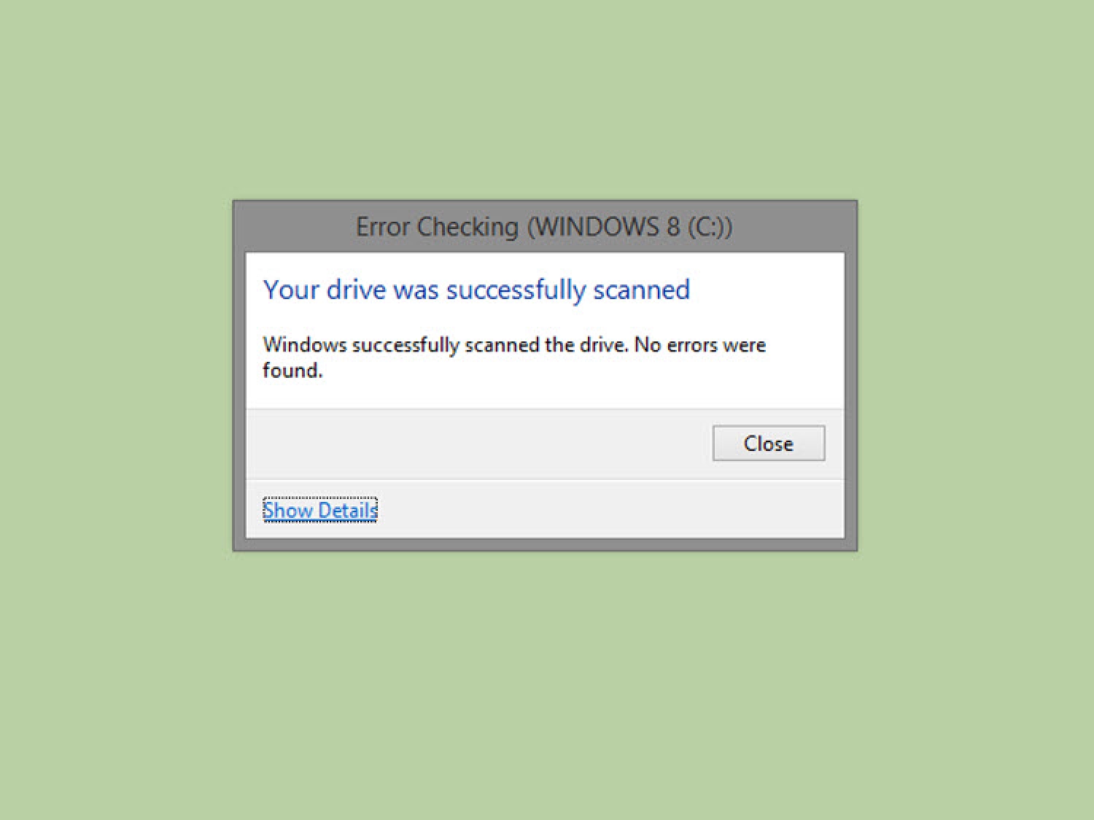Click the 'No errors were found' message text
Image resolution: width=1094 pixels, height=820 pixels.
coord(514,357)
